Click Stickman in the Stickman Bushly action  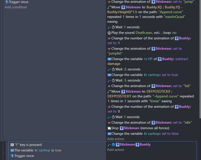point(127,144)
